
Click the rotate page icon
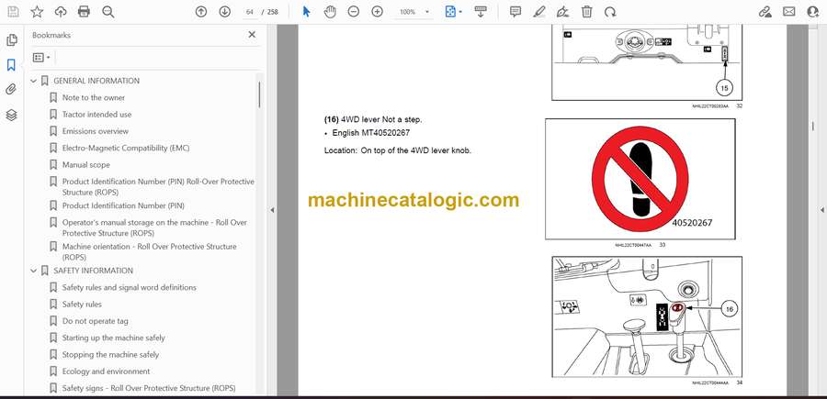[x=610, y=12]
